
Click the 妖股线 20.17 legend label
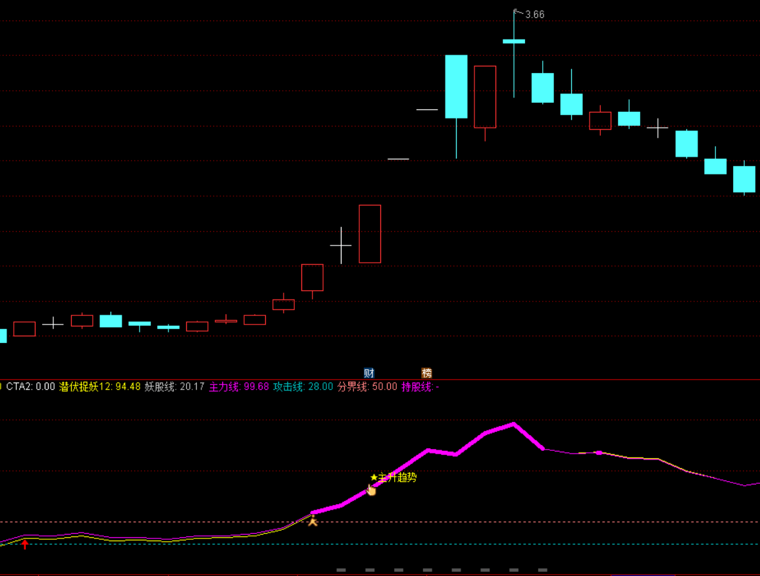(174, 387)
